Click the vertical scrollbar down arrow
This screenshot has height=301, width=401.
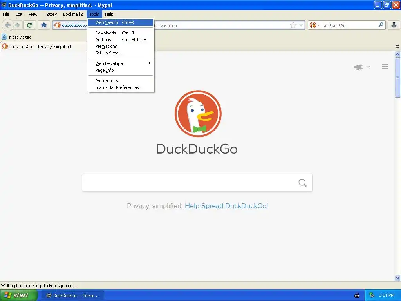[x=397, y=278]
